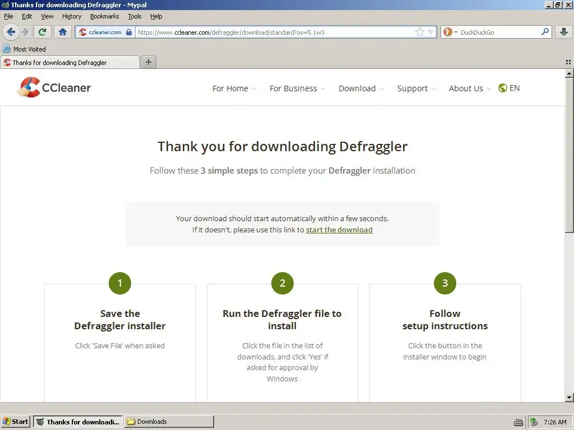This screenshot has height=430, width=574.
Task: Bookmark this page with the star icon
Action: click(419, 32)
